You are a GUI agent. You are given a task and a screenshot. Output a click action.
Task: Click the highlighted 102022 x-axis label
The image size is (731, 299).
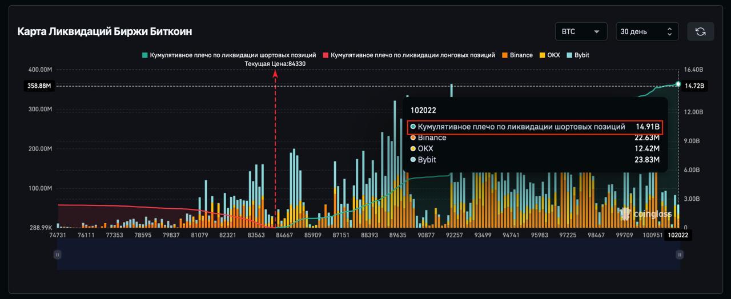pos(677,235)
